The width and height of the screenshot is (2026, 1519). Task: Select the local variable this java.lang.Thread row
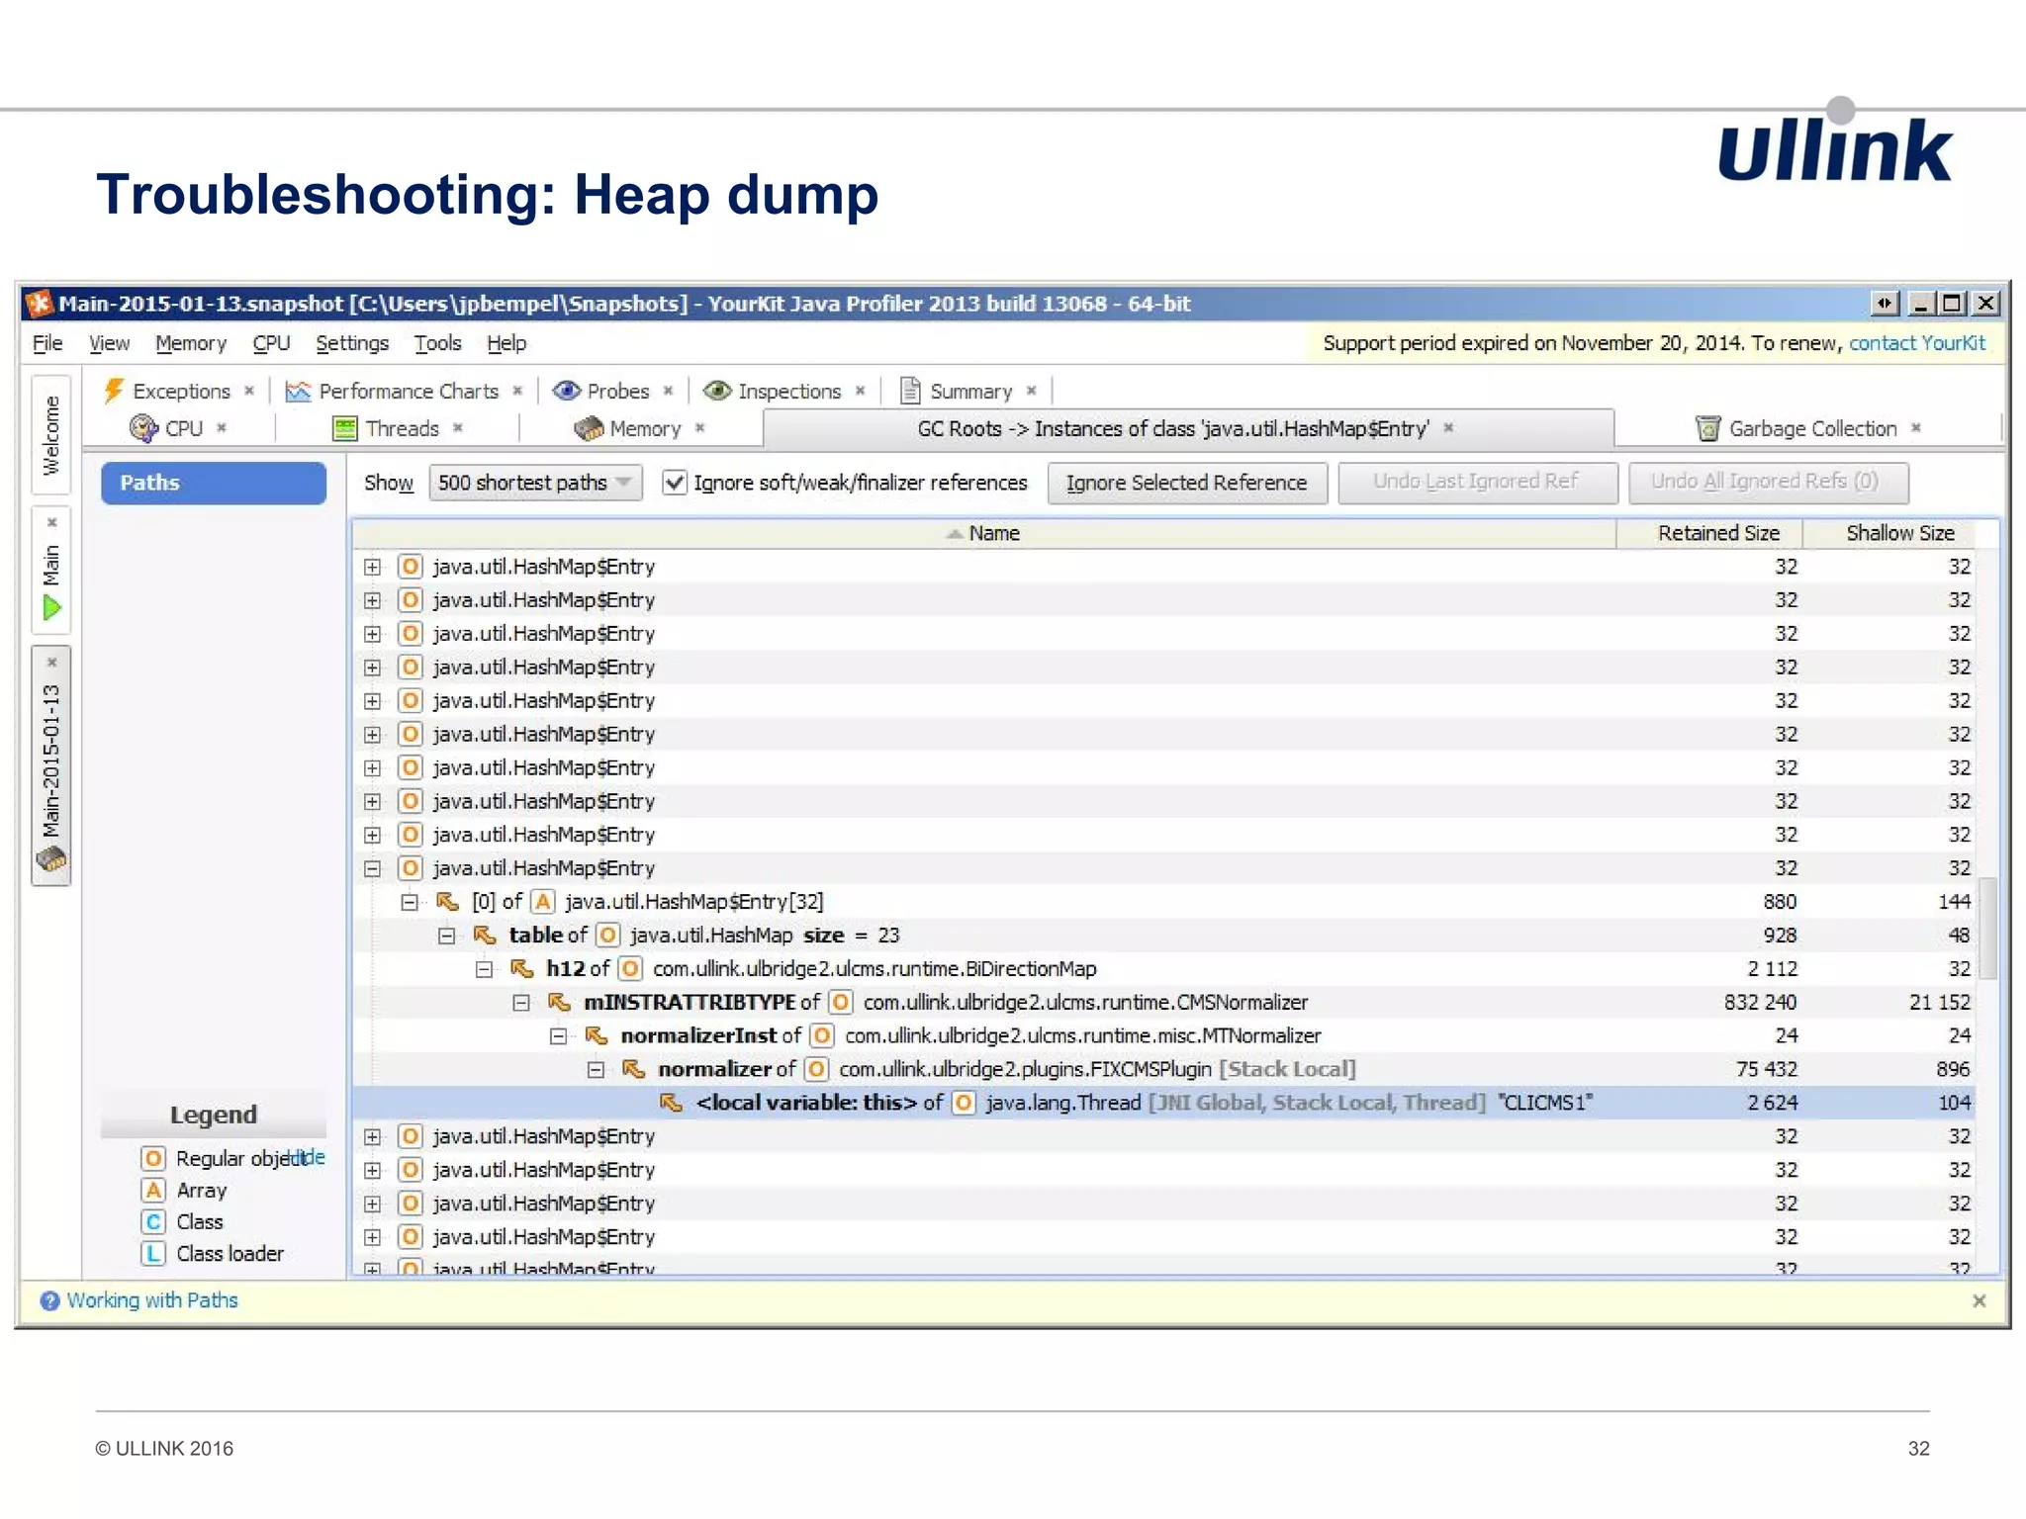pyautogui.click(x=1165, y=1103)
